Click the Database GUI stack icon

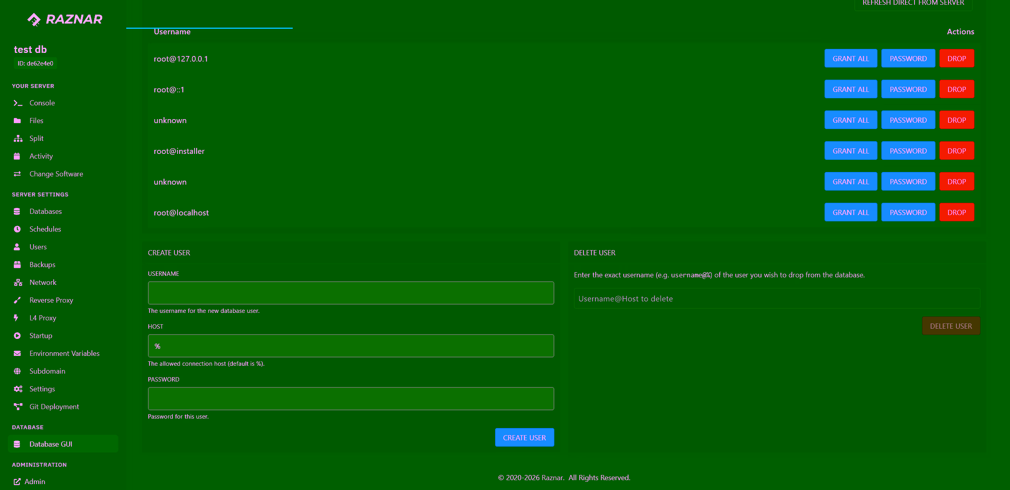click(17, 444)
